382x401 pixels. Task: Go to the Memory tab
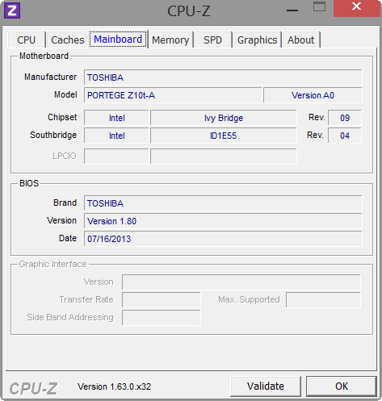[170, 40]
